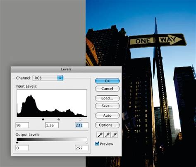Click the Input Levels label
This screenshot has height=167, width=196.
(x=26, y=86)
